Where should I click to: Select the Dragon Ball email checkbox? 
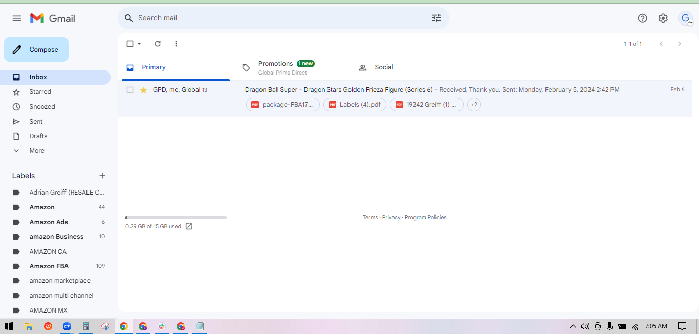tap(130, 90)
